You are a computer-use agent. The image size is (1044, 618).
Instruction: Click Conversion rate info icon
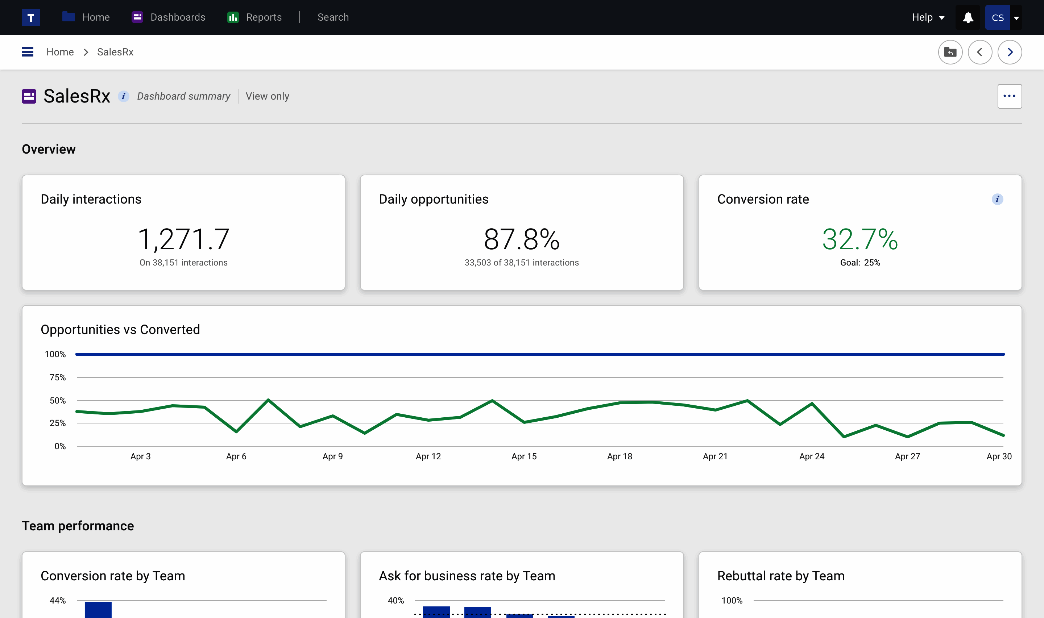997,199
